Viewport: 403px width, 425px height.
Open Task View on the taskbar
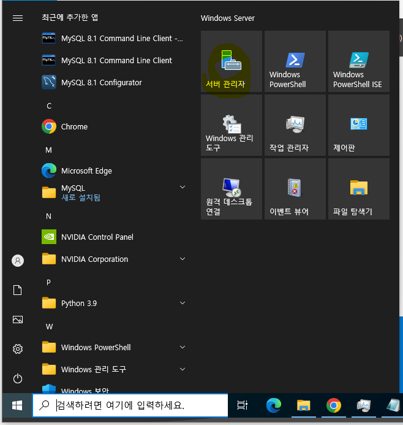[x=243, y=405]
